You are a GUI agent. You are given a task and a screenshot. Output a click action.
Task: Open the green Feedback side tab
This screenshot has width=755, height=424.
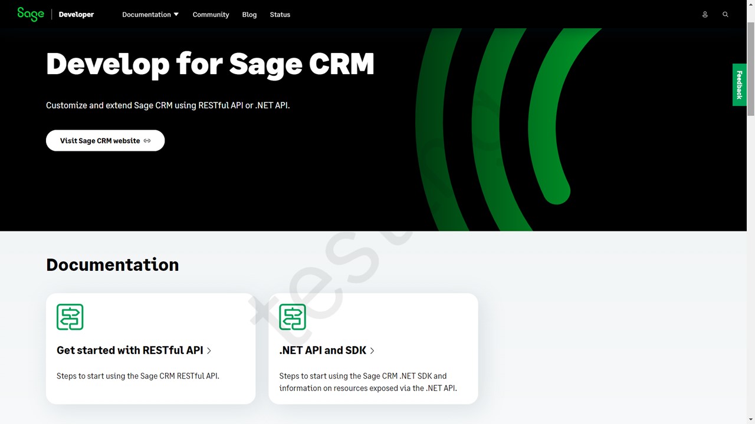740,84
